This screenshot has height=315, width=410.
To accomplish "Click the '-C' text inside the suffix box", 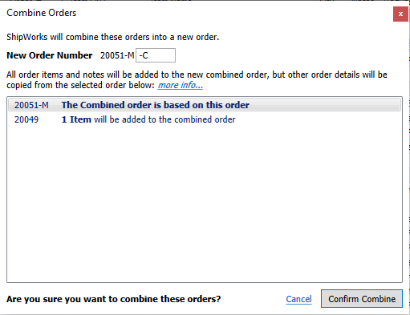I will 144,55.
